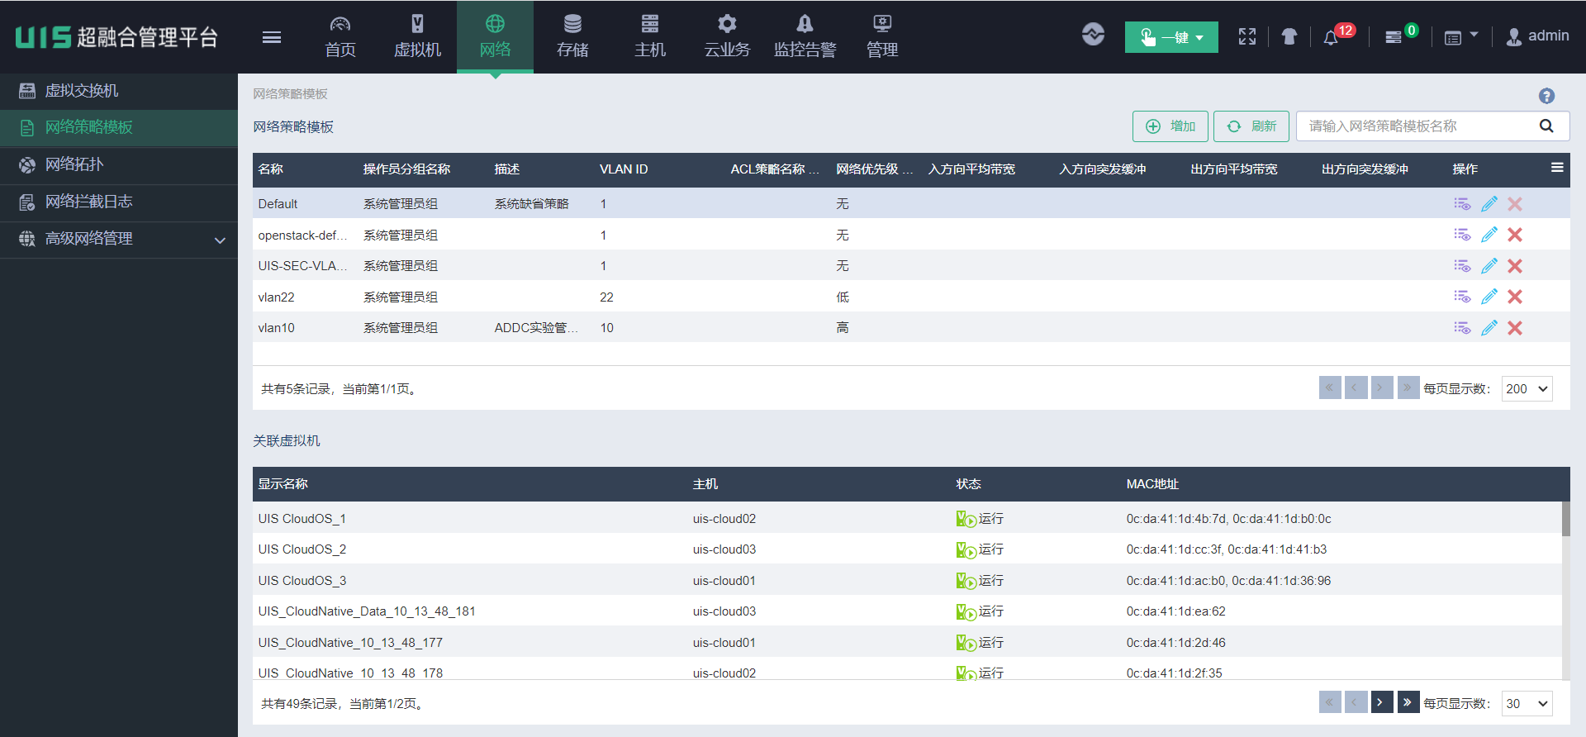The image size is (1586, 737).
Task: Edit the vlan22 policy template
Action: click(x=1489, y=297)
